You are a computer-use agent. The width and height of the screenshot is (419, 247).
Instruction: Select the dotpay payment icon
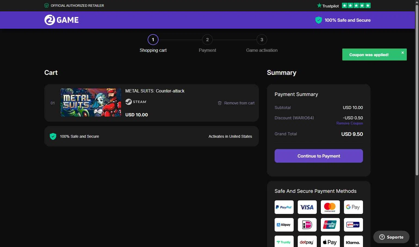click(307, 241)
